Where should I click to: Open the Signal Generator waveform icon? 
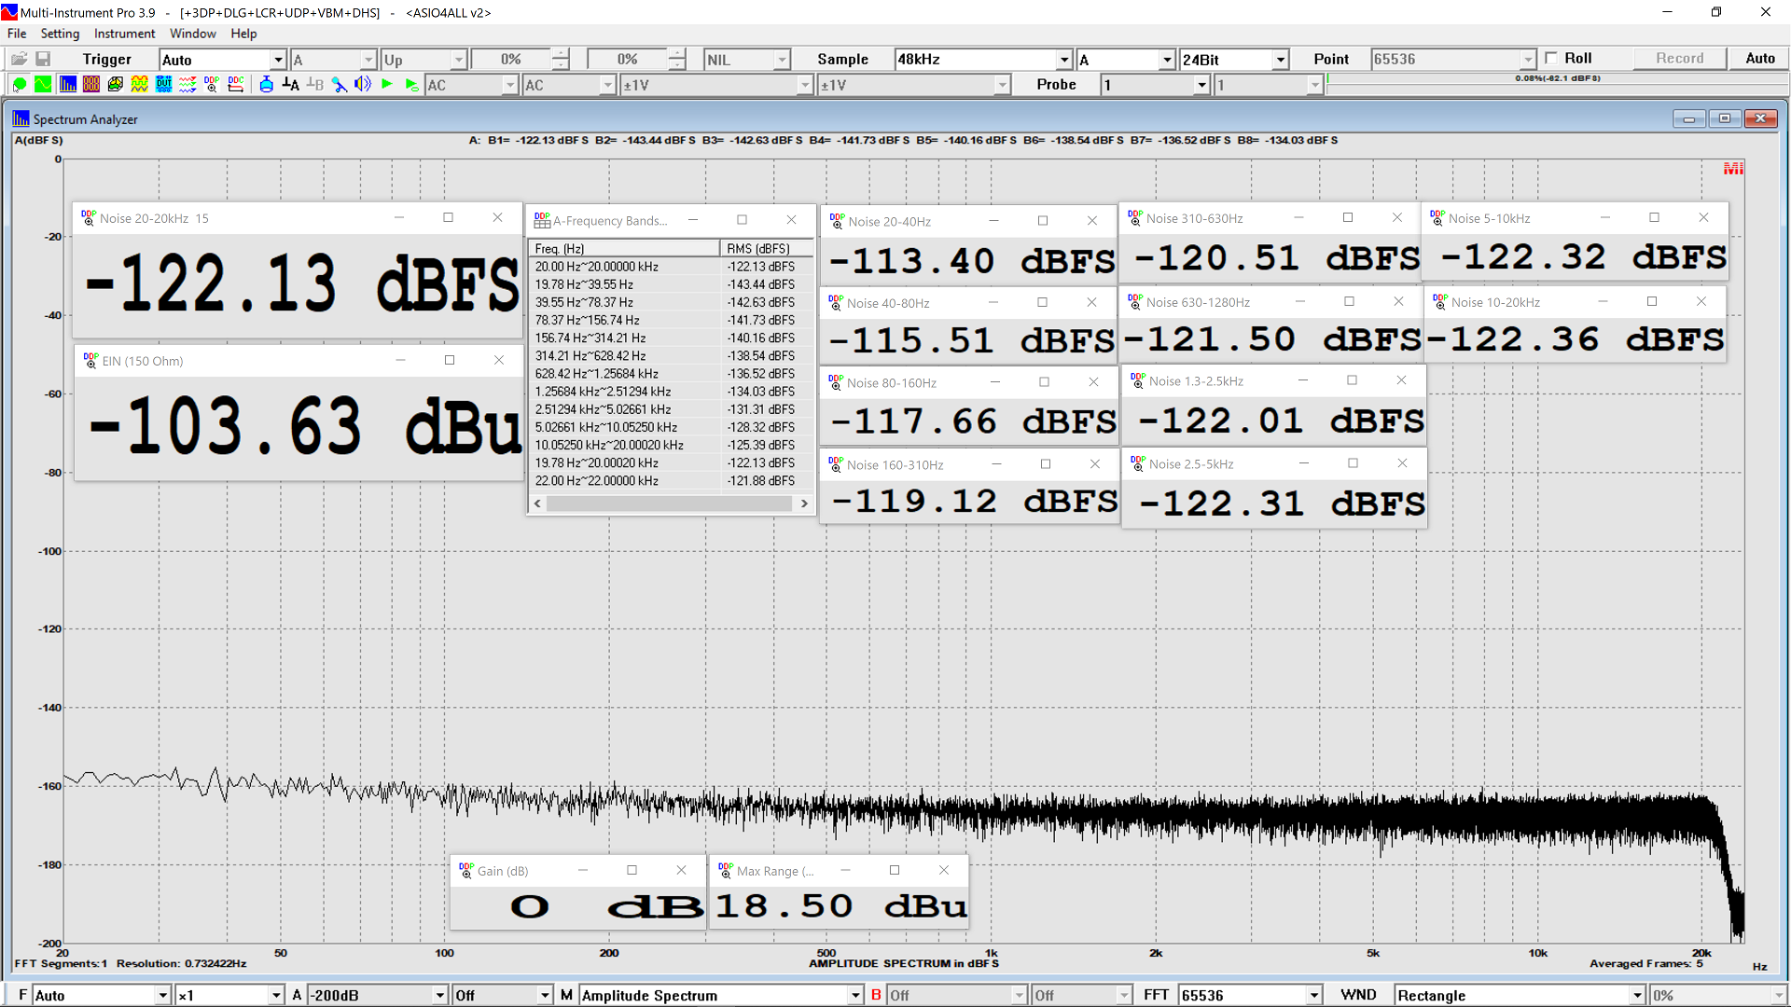point(140,85)
